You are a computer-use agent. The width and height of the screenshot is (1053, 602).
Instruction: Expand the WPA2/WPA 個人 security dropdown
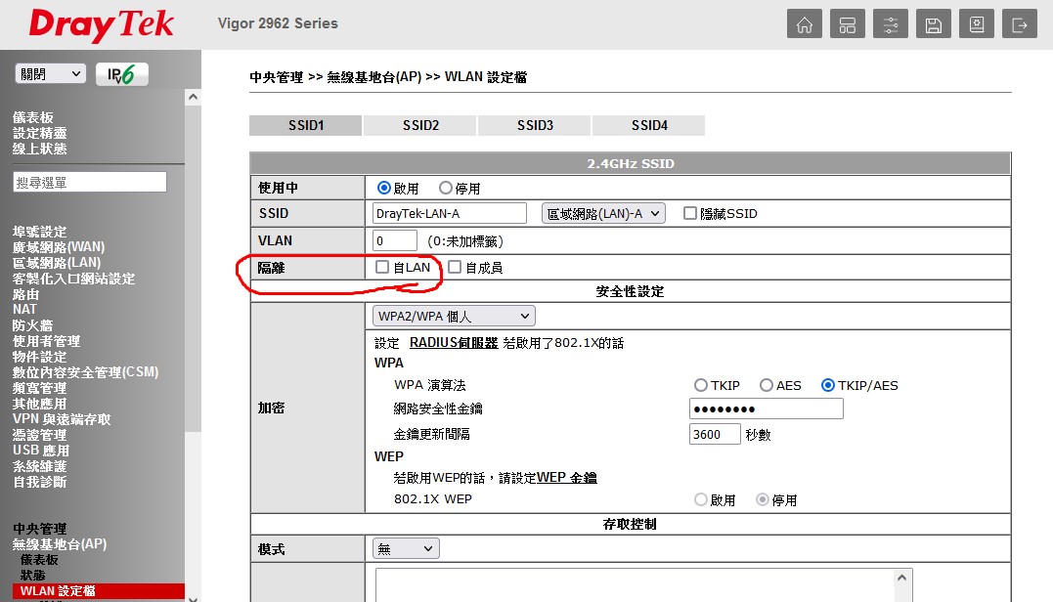click(x=454, y=316)
